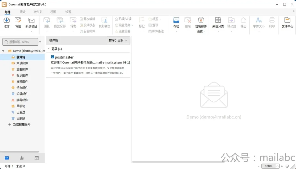Click 邮件备注 mail notes
The height and width of the screenshot is (169, 296).
click(x=156, y=31)
